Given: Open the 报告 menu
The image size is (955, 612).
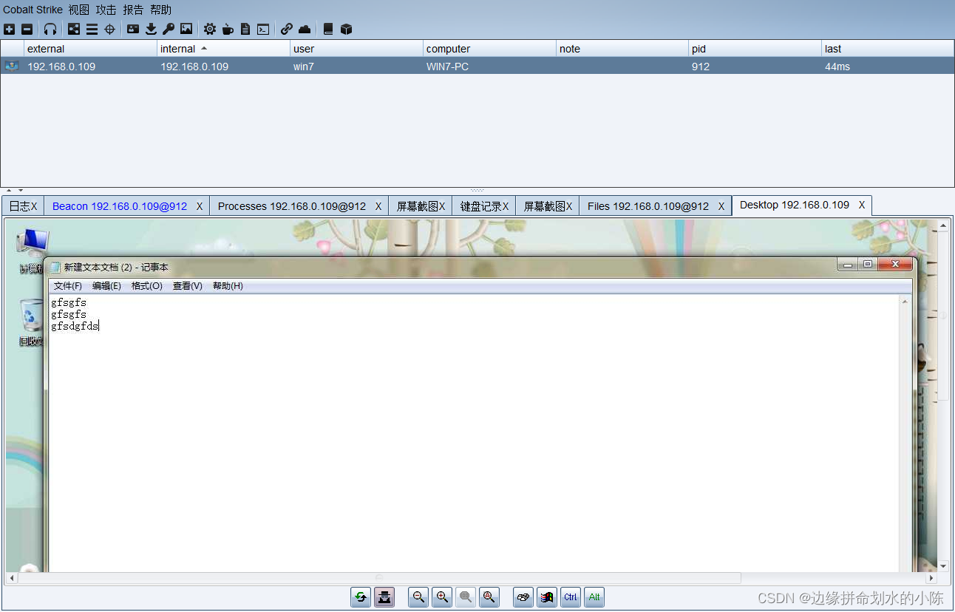Looking at the screenshot, I should (x=134, y=10).
